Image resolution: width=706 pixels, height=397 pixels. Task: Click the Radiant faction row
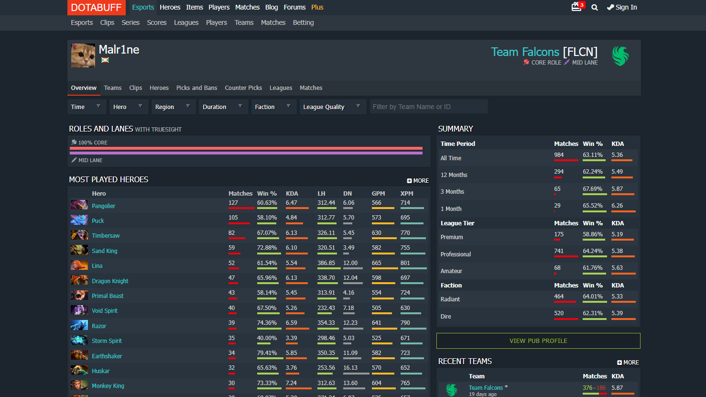538,299
